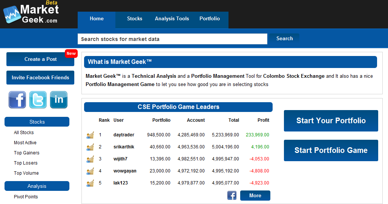Click account value 4,963,536.00
The image size is (388, 204).
pos(191,147)
